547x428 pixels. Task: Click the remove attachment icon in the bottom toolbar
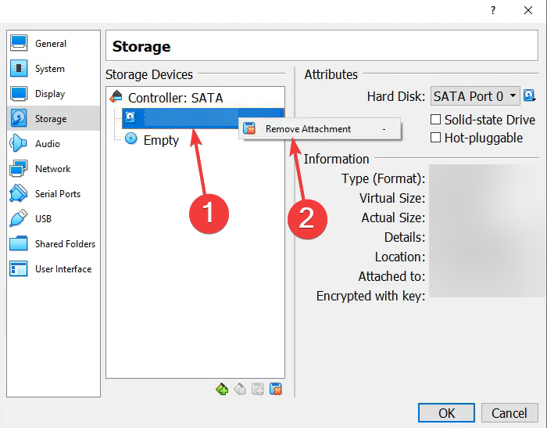[276, 389]
